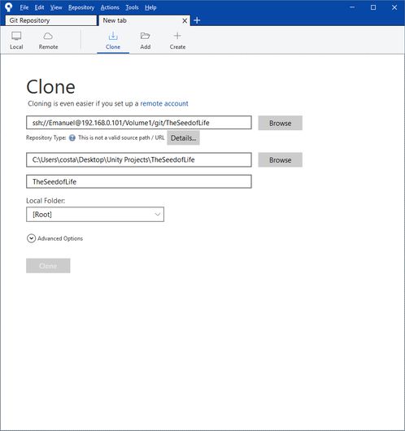Click the TheSeedofLife name input field

pos(139,181)
